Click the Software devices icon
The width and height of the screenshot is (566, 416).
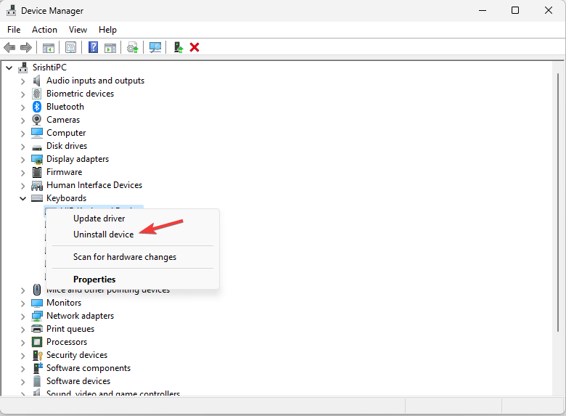[37, 381]
